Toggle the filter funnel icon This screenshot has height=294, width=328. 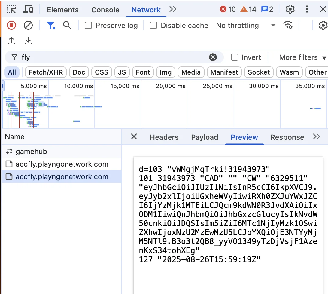[x=51, y=26]
